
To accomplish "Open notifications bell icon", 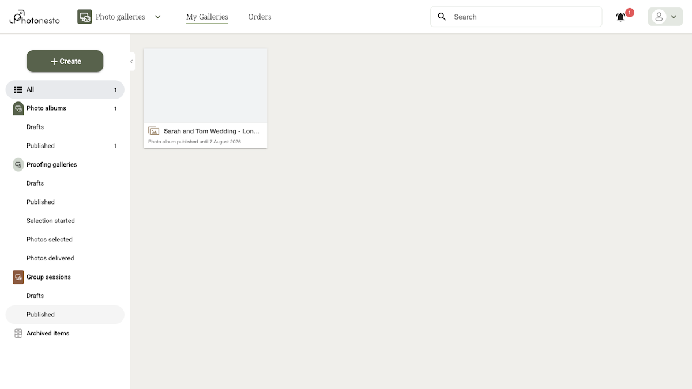I will [x=620, y=17].
